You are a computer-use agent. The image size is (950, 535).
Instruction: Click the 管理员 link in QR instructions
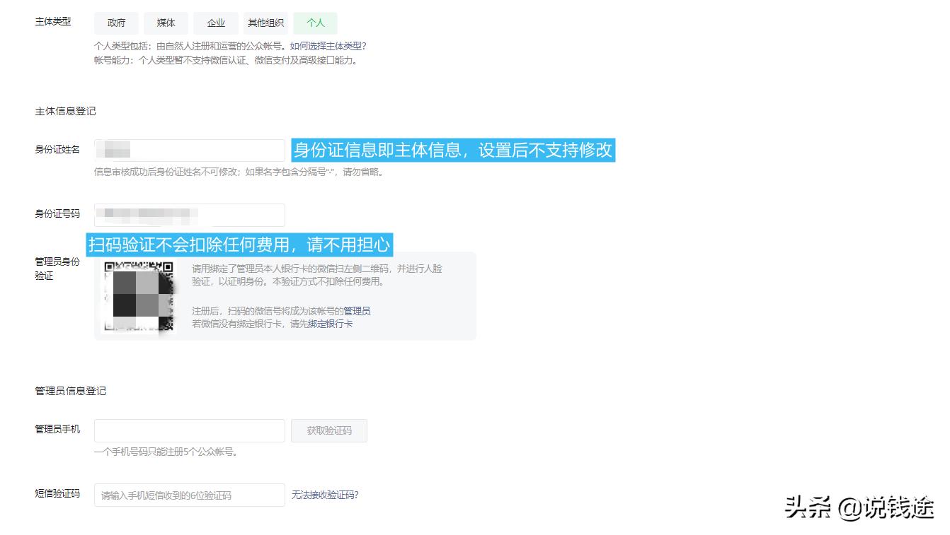click(x=357, y=310)
